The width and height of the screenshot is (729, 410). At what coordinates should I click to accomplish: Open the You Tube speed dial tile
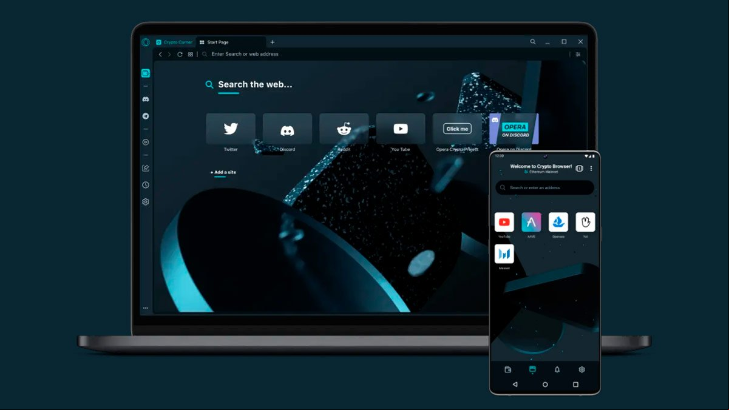tap(401, 129)
